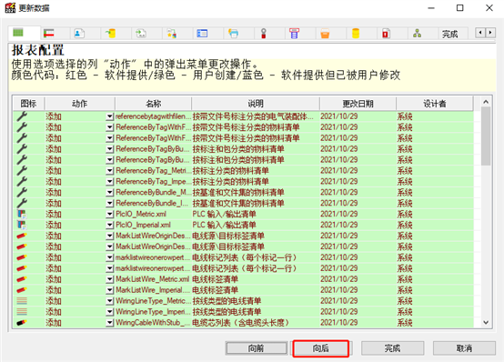Screen dimensions: 504x362
Task: Open the orange box icon tab
Action: tap(325, 33)
